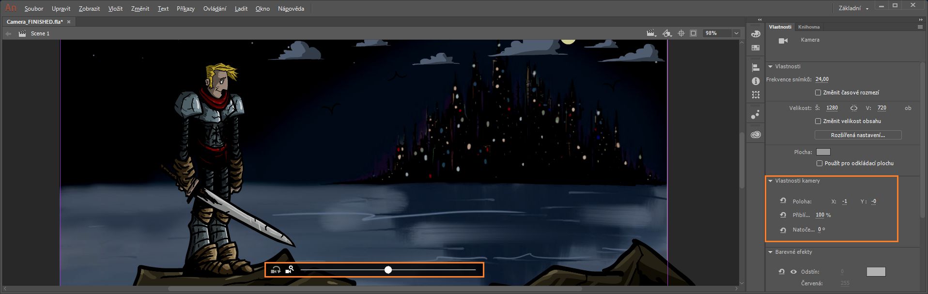The width and height of the screenshot is (928, 294).
Task: Reset the Odstín color effect
Action: 781,272
